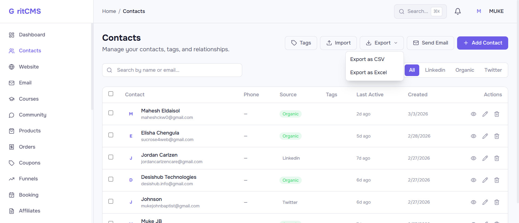Screen dimensions: 519x223
Task: Click the Courses graduation cap icon
Action: point(12,99)
